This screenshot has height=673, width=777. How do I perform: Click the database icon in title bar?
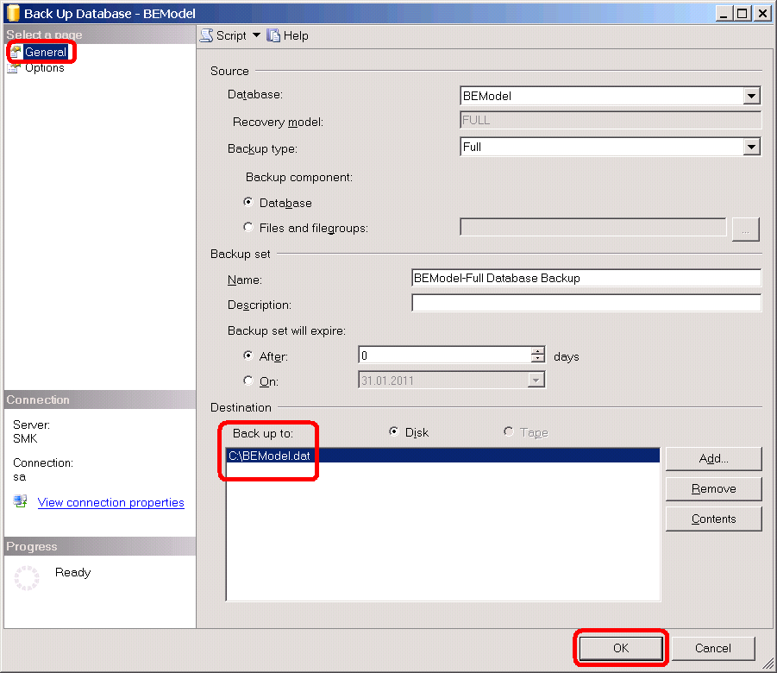(12, 13)
